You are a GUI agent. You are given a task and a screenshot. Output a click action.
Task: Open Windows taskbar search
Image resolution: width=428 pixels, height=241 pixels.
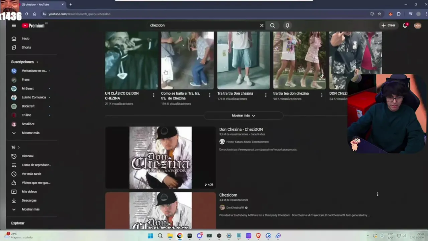pyautogui.click(x=160, y=236)
